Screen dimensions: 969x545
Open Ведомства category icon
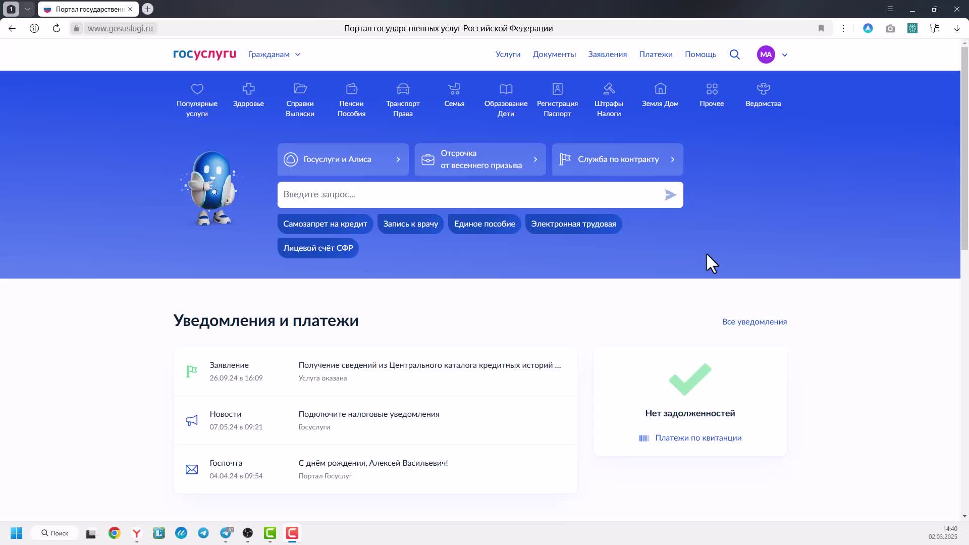click(x=763, y=89)
